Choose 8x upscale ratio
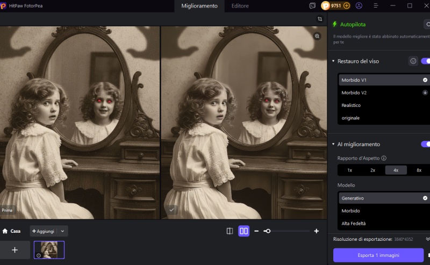The height and width of the screenshot is (265, 430). pos(419,170)
